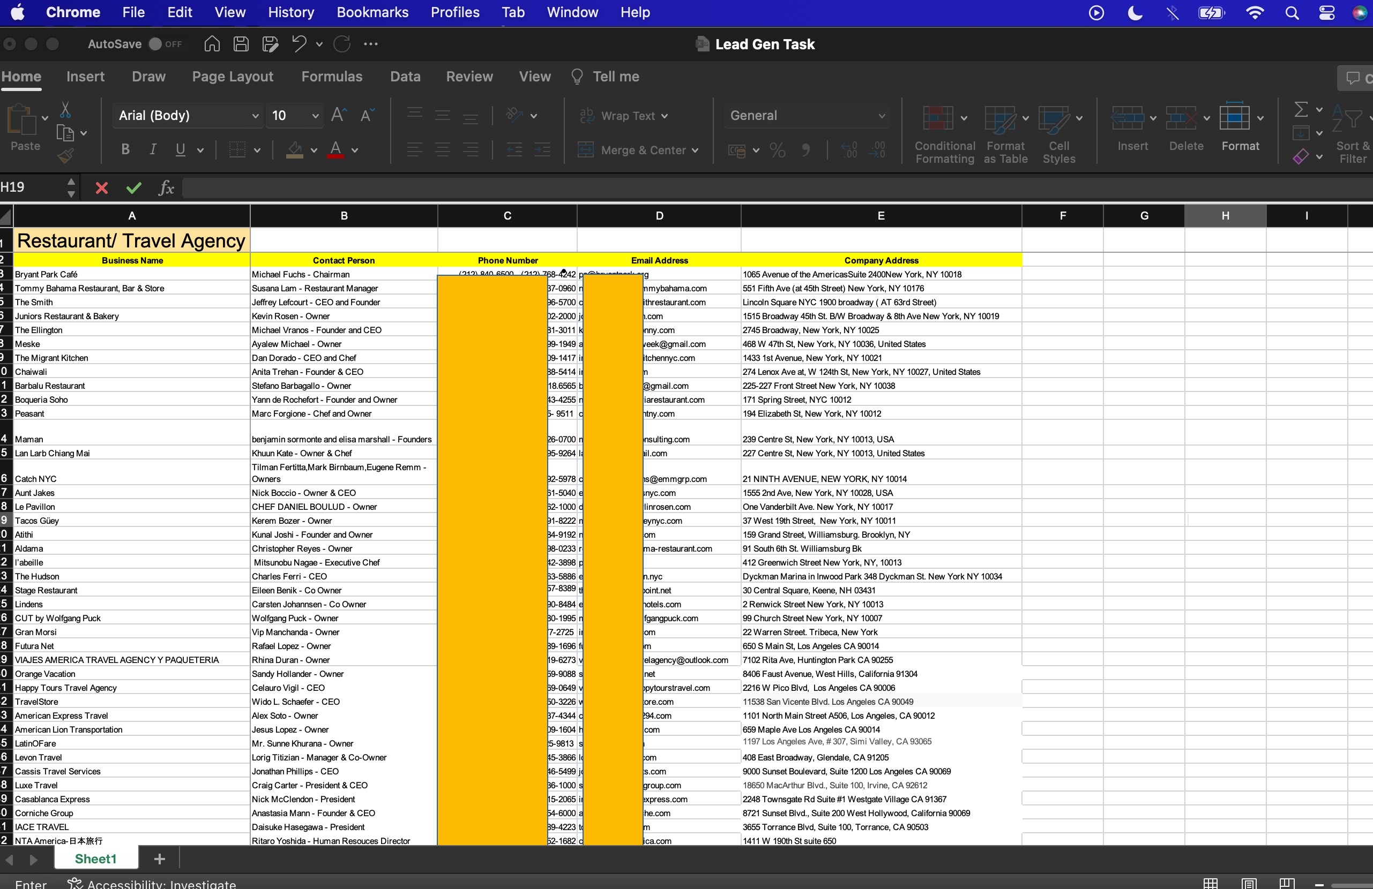This screenshot has height=889, width=1373.
Task: Click the Borders icon
Action: pyautogui.click(x=237, y=150)
